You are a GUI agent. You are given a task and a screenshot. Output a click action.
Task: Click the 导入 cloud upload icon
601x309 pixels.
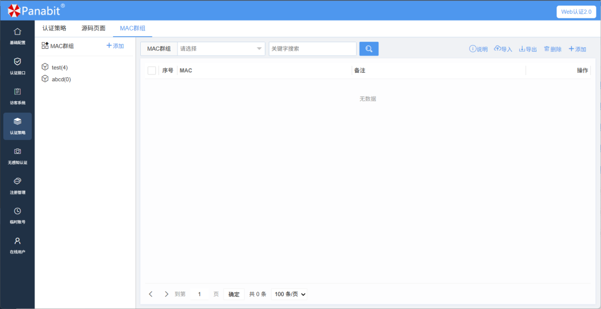tap(497, 48)
